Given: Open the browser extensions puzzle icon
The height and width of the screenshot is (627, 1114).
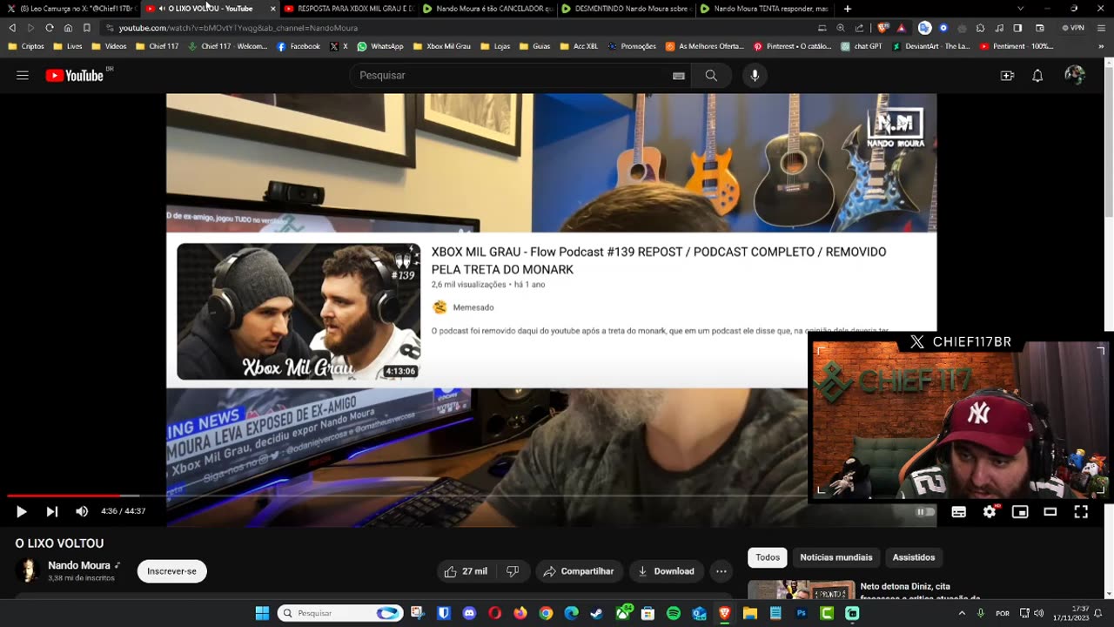Looking at the screenshot, I should (x=981, y=28).
